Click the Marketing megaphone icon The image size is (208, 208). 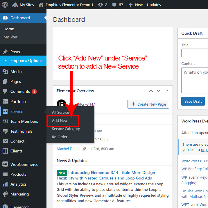coord(5,194)
